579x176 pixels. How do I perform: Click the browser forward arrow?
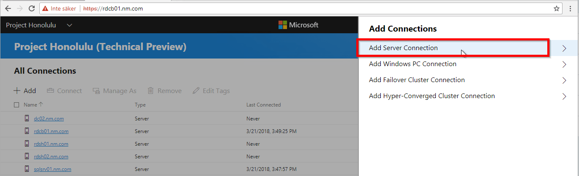pyautogui.click(x=20, y=8)
